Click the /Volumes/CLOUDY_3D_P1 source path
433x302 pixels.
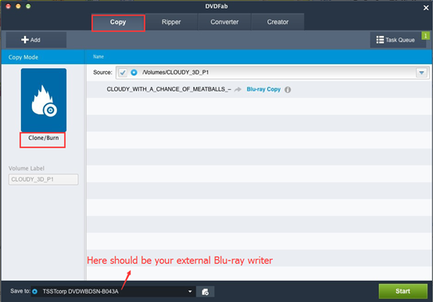click(x=175, y=73)
